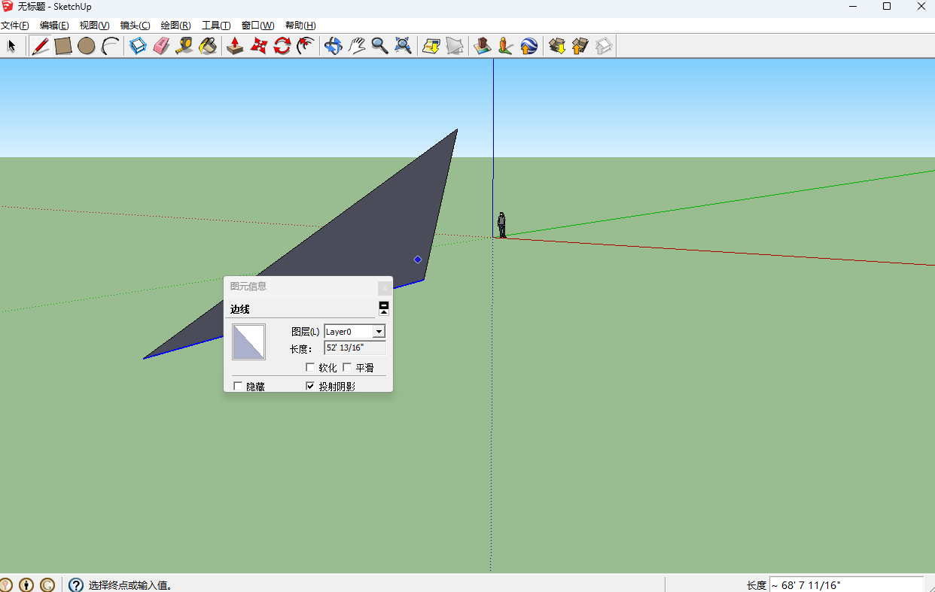Close the 图元信息 entity info panel

[385, 287]
